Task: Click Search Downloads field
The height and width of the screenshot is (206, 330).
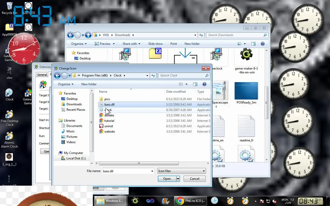Action: point(237,35)
